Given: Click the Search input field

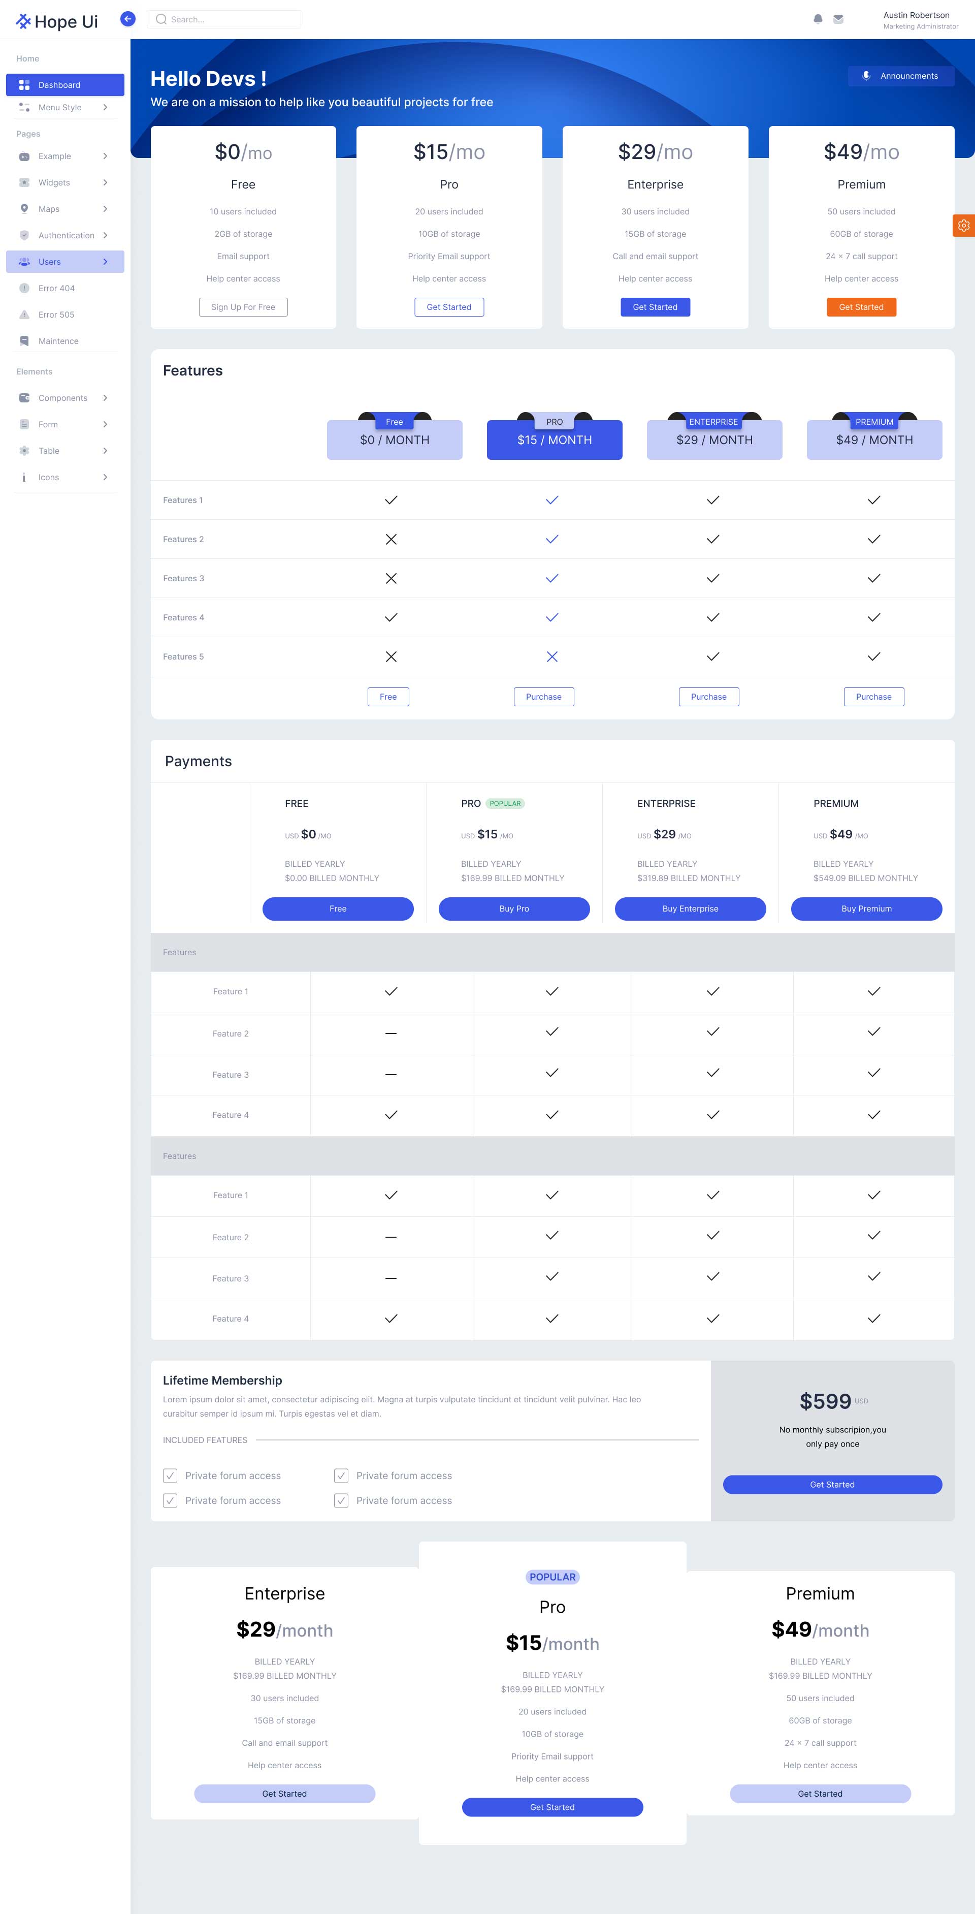Looking at the screenshot, I should (x=224, y=19).
